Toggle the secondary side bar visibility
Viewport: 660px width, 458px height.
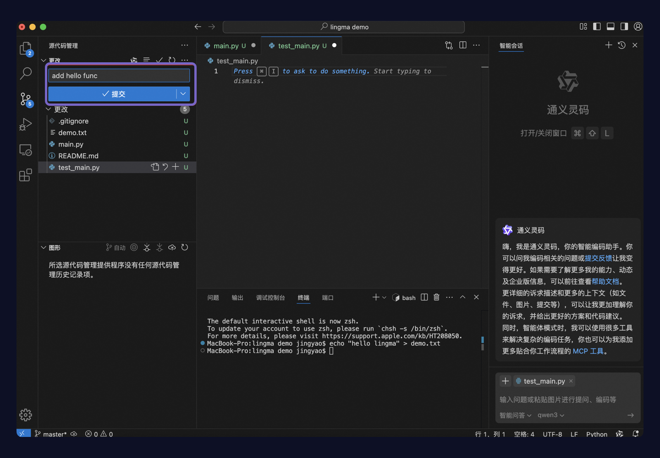[624, 27]
